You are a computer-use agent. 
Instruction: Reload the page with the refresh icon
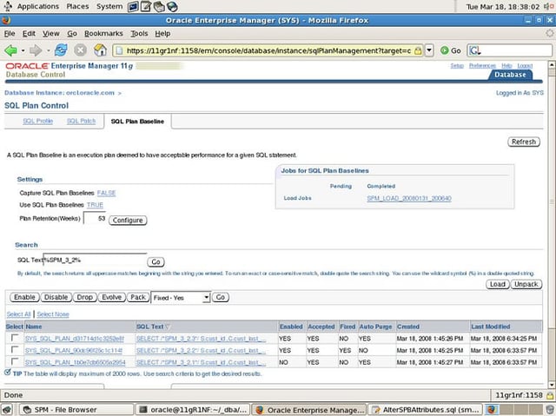point(61,50)
